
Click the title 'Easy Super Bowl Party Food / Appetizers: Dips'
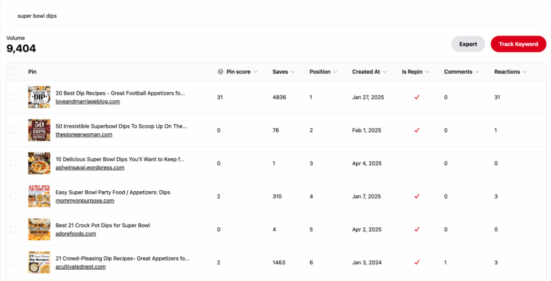pyautogui.click(x=113, y=192)
